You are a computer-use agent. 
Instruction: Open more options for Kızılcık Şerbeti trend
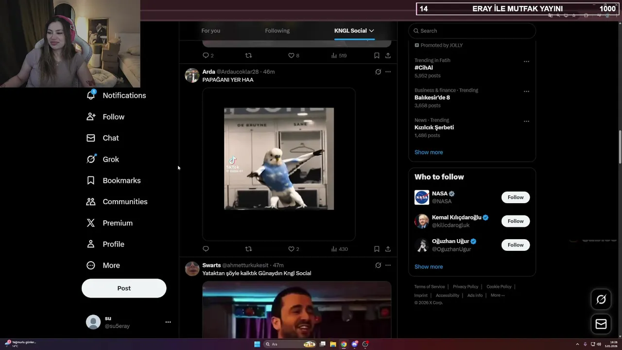[526, 121]
